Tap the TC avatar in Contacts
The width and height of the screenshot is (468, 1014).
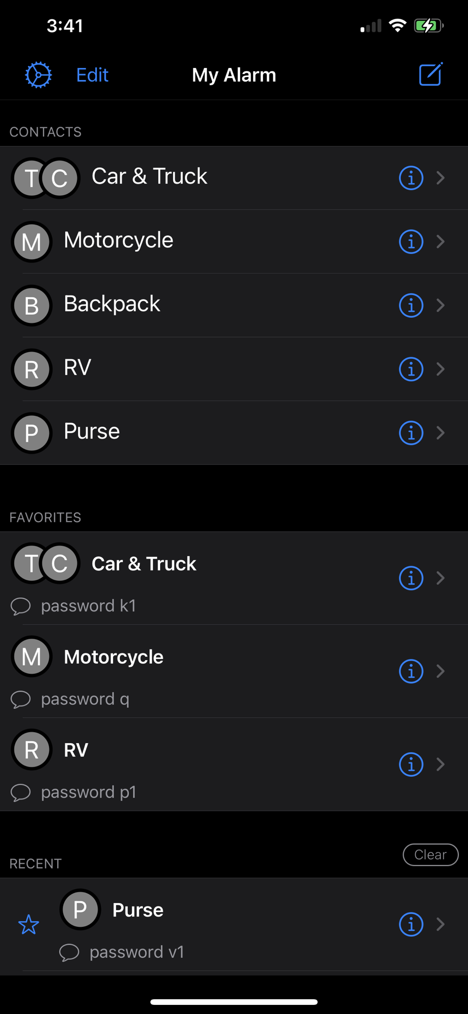46,178
